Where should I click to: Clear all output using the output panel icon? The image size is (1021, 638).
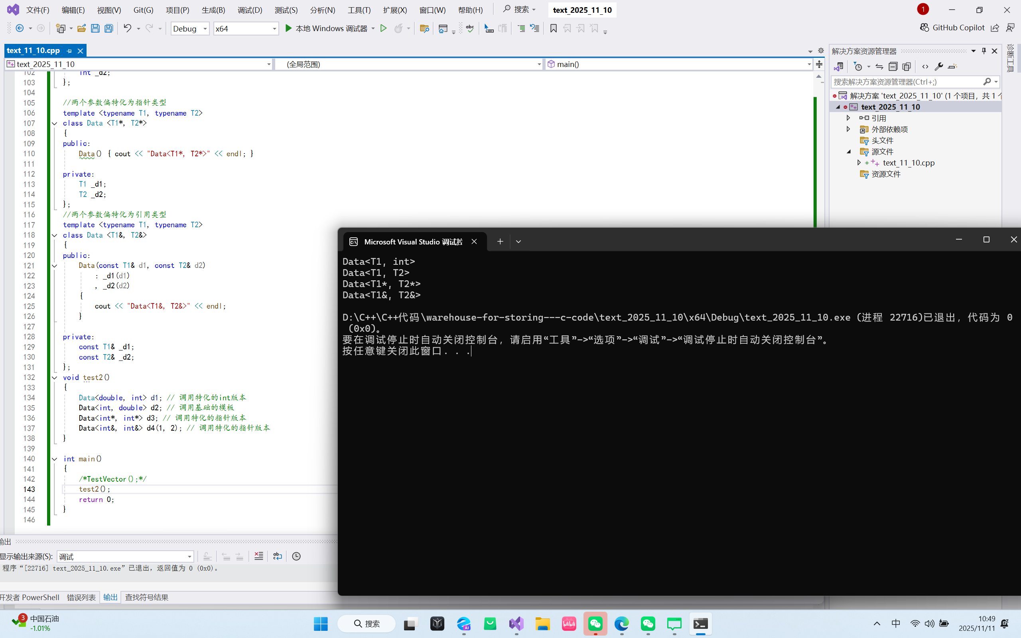click(258, 556)
